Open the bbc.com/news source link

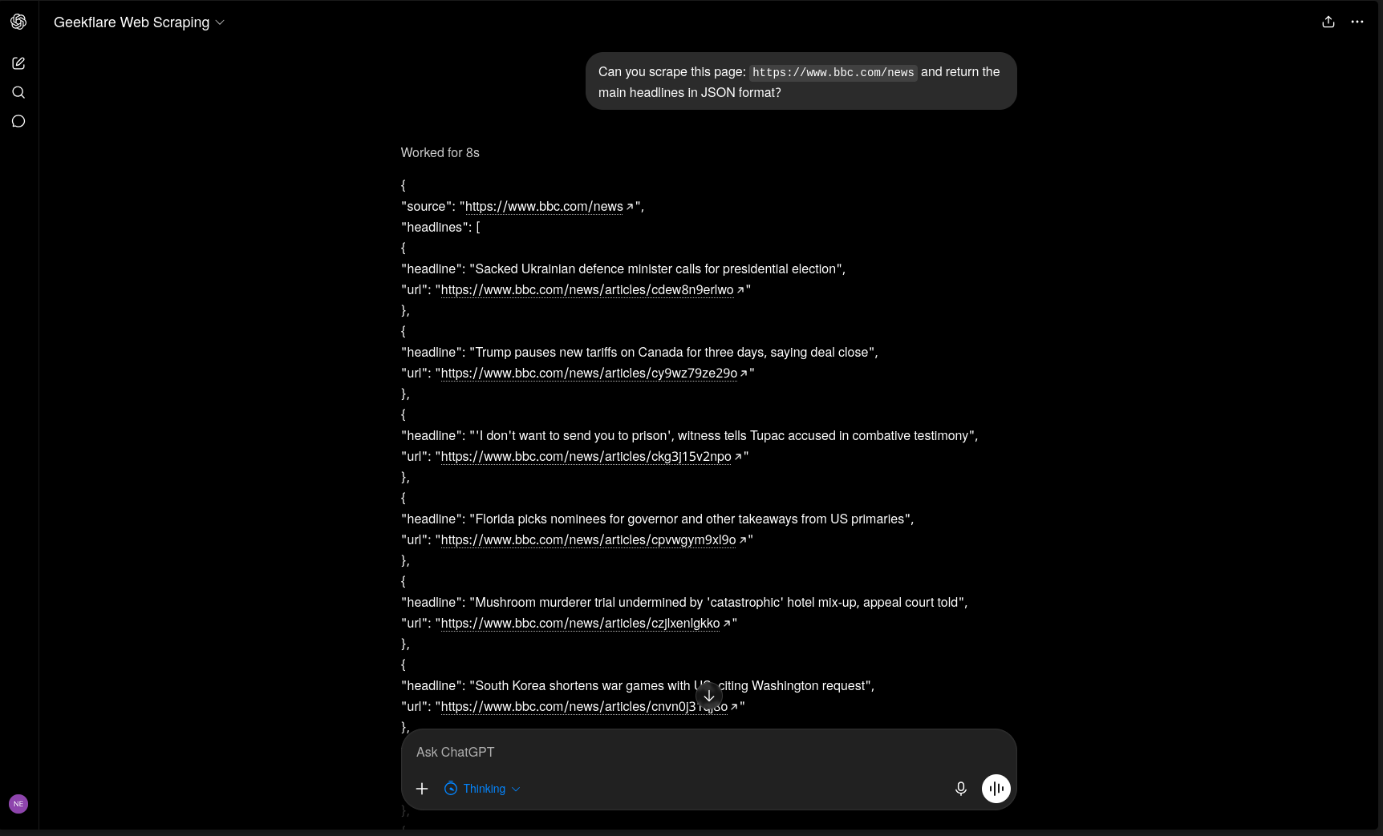point(550,206)
